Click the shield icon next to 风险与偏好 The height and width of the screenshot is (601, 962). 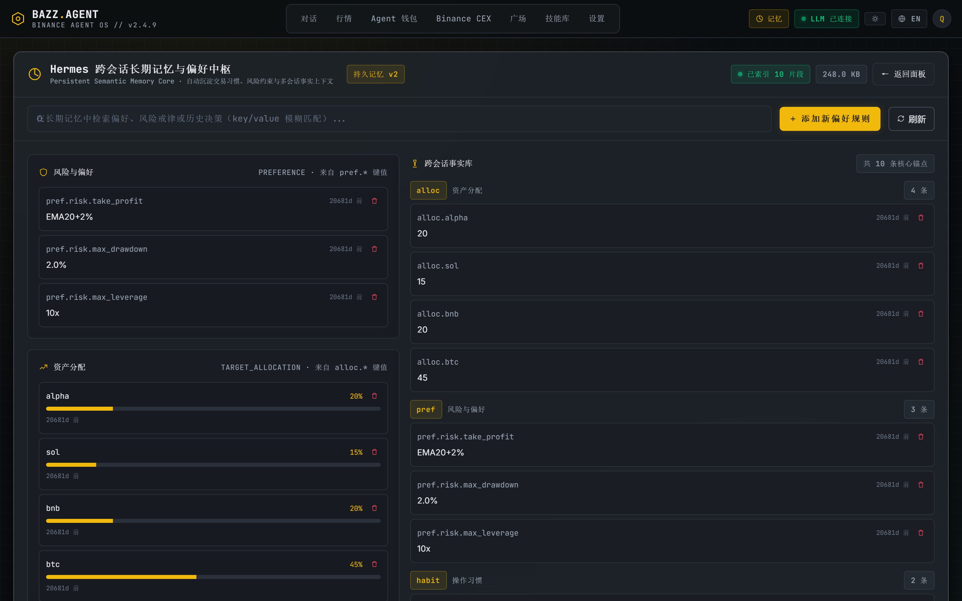pyautogui.click(x=43, y=172)
